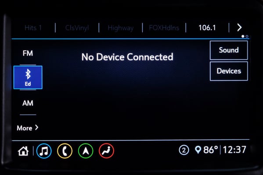Tap the circled number 2 profile icon

[184, 150]
